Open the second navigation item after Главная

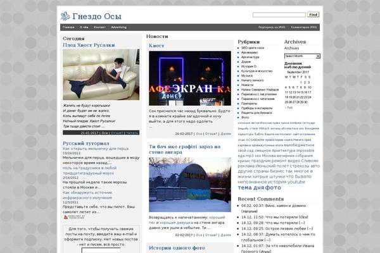click(x=84, y=27)
